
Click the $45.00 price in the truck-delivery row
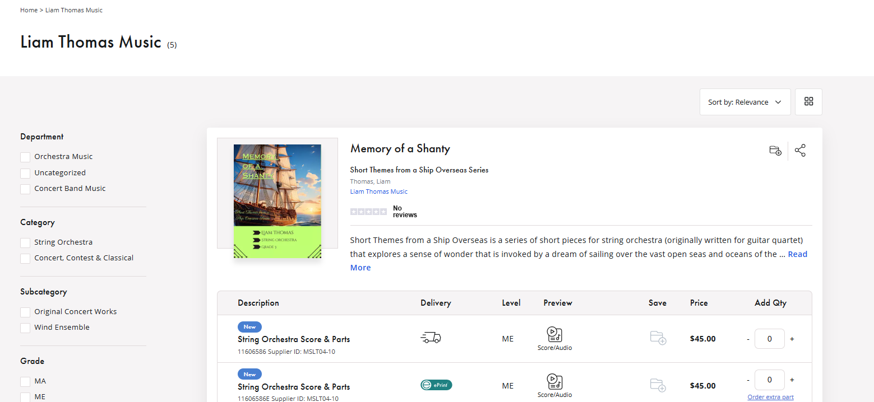703,339
